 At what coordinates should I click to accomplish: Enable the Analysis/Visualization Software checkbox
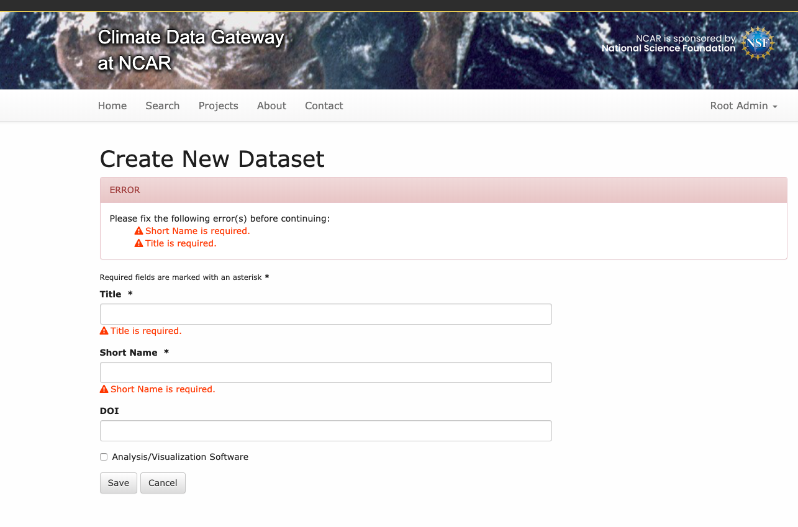click(x=104, y=457)
